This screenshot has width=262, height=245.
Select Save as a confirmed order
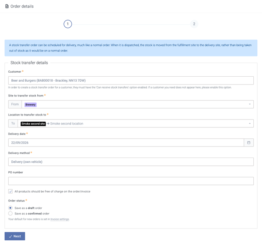pyautogui.click(x=10, y=213)
